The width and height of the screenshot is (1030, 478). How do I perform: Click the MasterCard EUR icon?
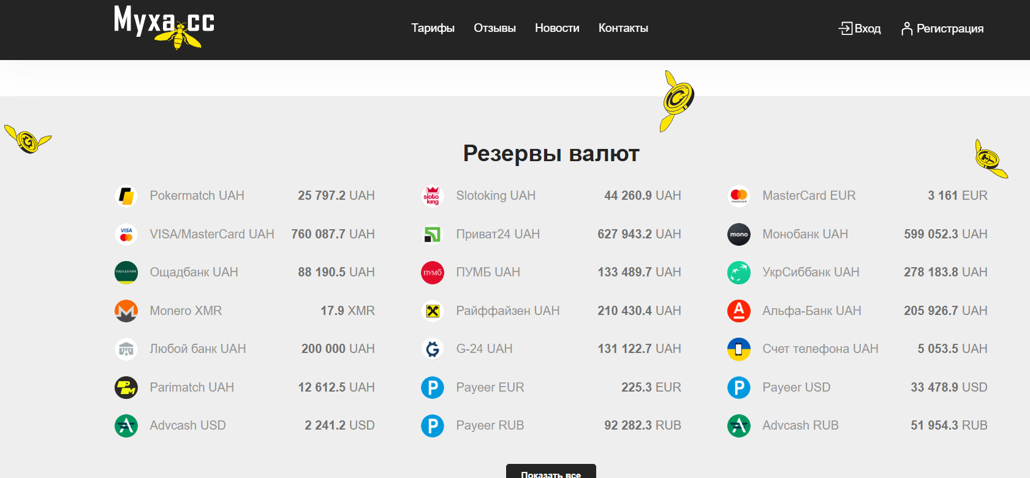(739, 196)
